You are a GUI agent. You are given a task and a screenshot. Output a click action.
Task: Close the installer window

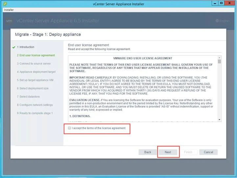229,3
